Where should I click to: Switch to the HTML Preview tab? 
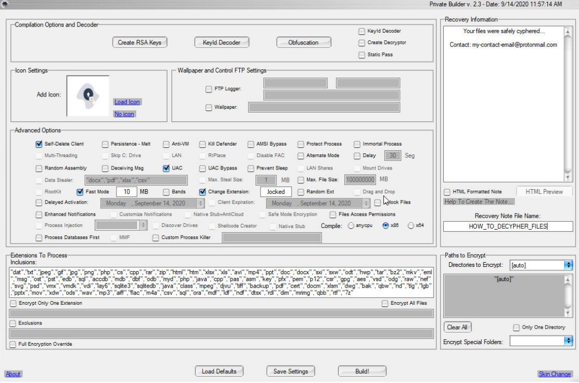(544, 192)
